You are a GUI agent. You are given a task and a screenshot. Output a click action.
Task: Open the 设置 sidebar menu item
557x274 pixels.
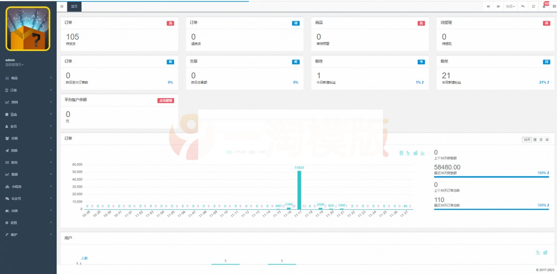point(28,223)
